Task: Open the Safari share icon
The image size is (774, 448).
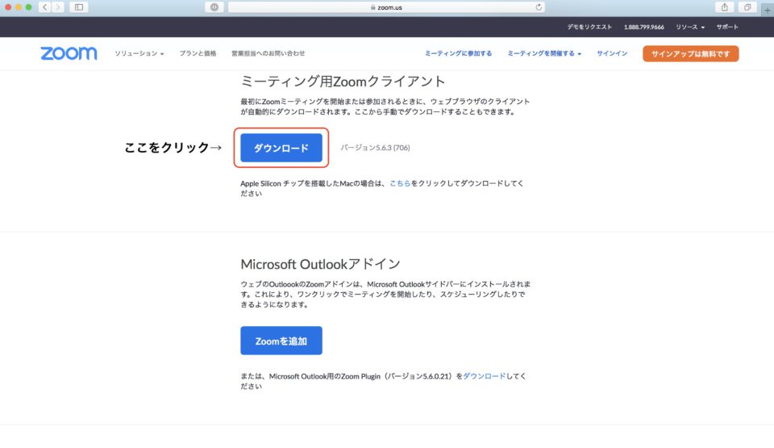Action: 724,7
